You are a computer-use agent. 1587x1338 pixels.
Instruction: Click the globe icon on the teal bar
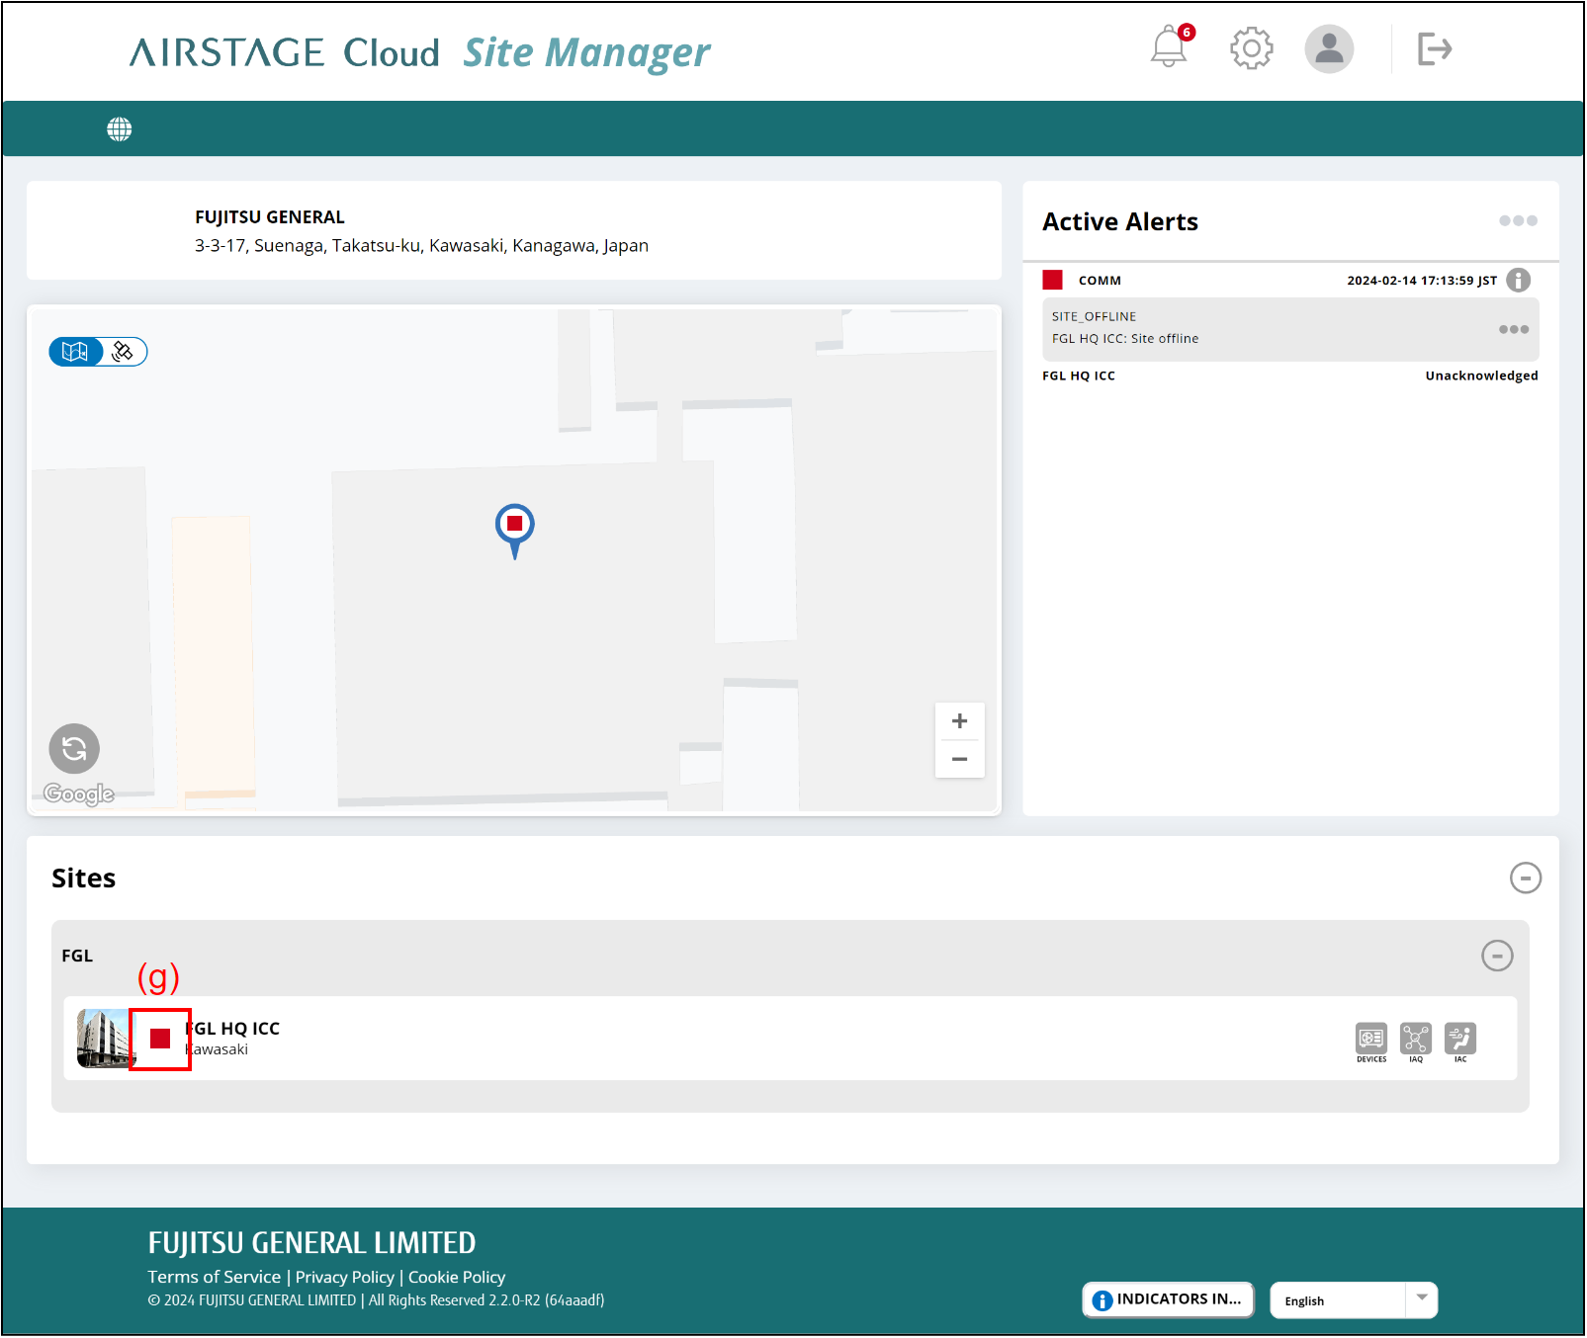point(119,128)
